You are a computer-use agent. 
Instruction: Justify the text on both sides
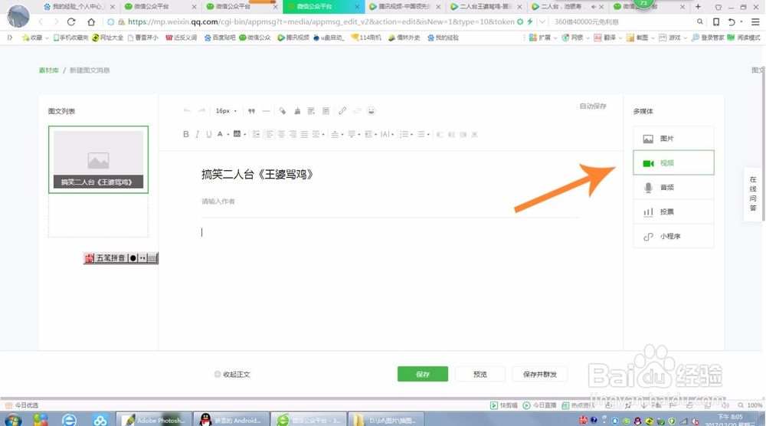coord(304,134)
